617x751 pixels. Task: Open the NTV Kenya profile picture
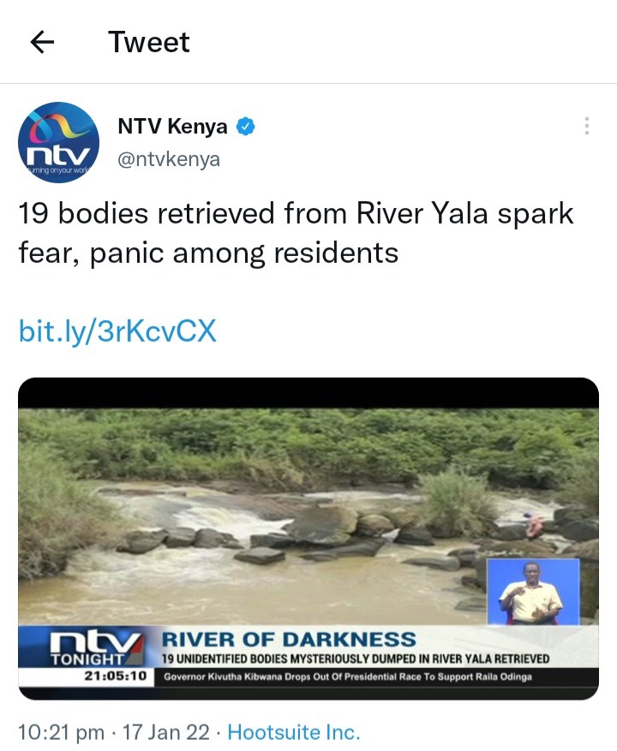[x=58, y=142]
